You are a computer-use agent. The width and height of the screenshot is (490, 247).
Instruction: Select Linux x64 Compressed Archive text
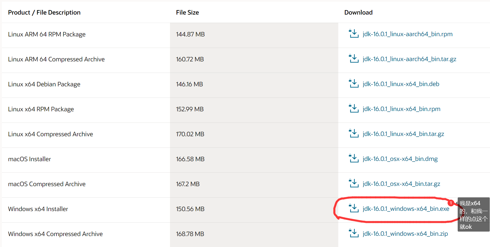(50, 134)
